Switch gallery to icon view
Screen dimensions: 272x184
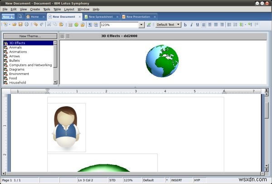click(x=62, y=36)
